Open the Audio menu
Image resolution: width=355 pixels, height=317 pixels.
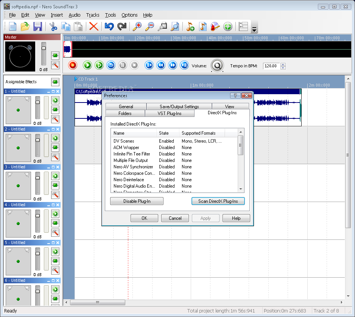[75, 15]
